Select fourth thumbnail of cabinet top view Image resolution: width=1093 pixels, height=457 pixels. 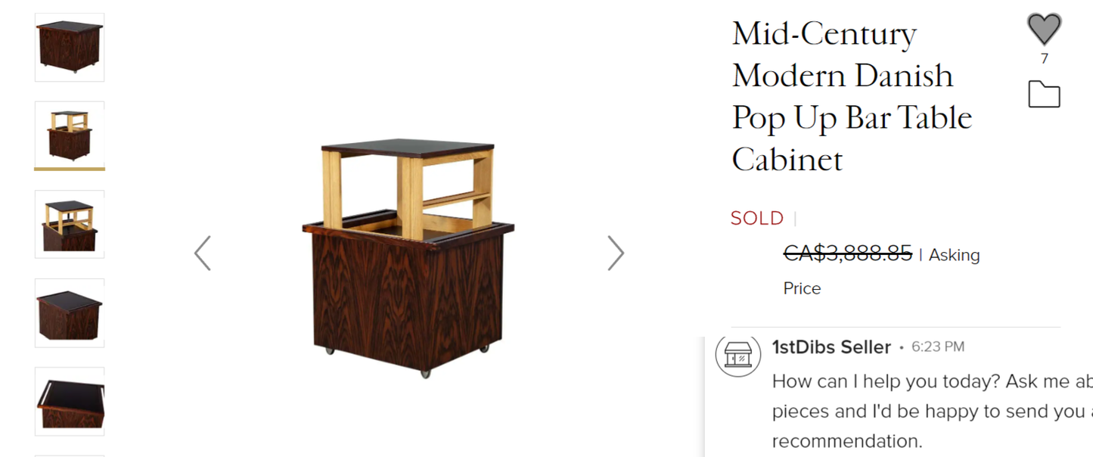point(70,312)
